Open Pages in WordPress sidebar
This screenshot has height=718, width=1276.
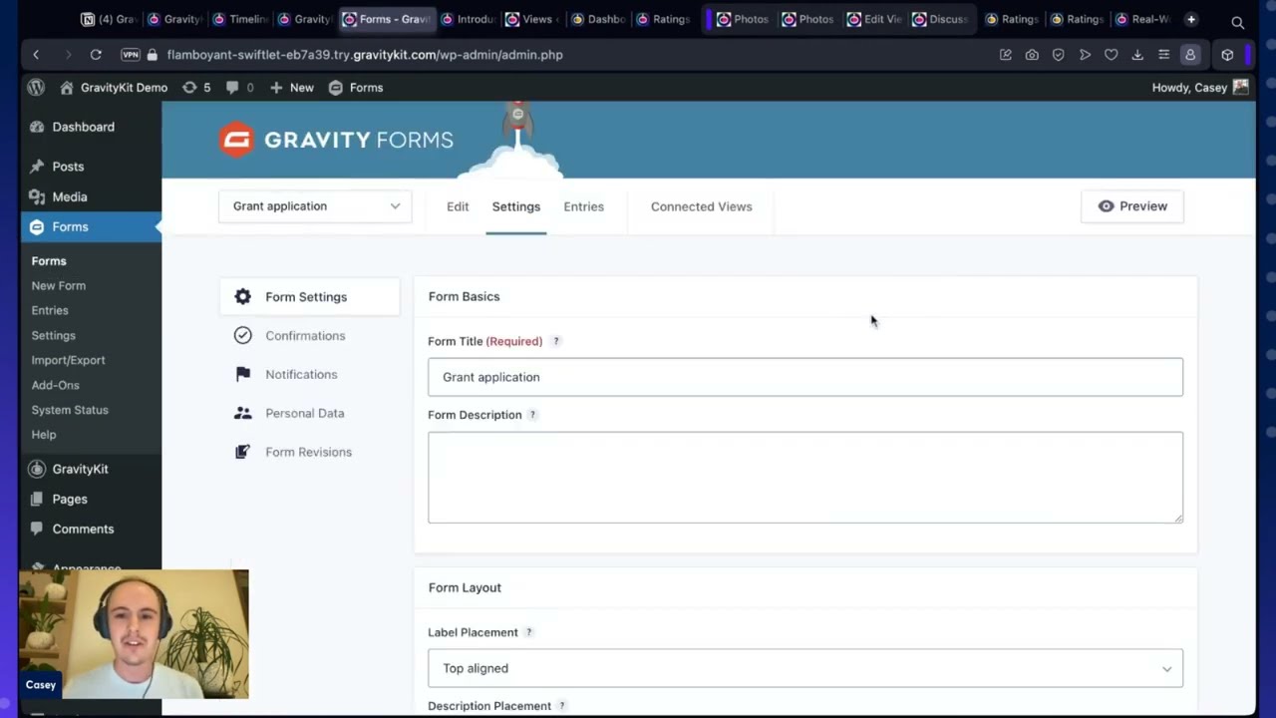pyautogui.click(x=70, y=499)
